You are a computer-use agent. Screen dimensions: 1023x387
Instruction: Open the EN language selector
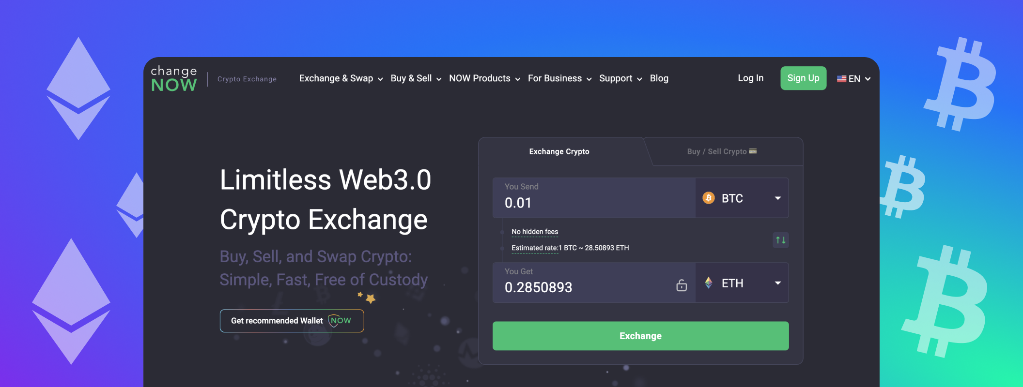click(854, 79)
